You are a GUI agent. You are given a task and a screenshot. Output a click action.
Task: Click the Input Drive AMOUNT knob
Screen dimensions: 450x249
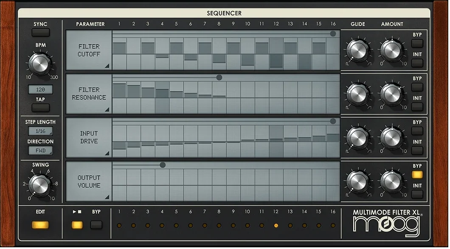coord(392,138)
